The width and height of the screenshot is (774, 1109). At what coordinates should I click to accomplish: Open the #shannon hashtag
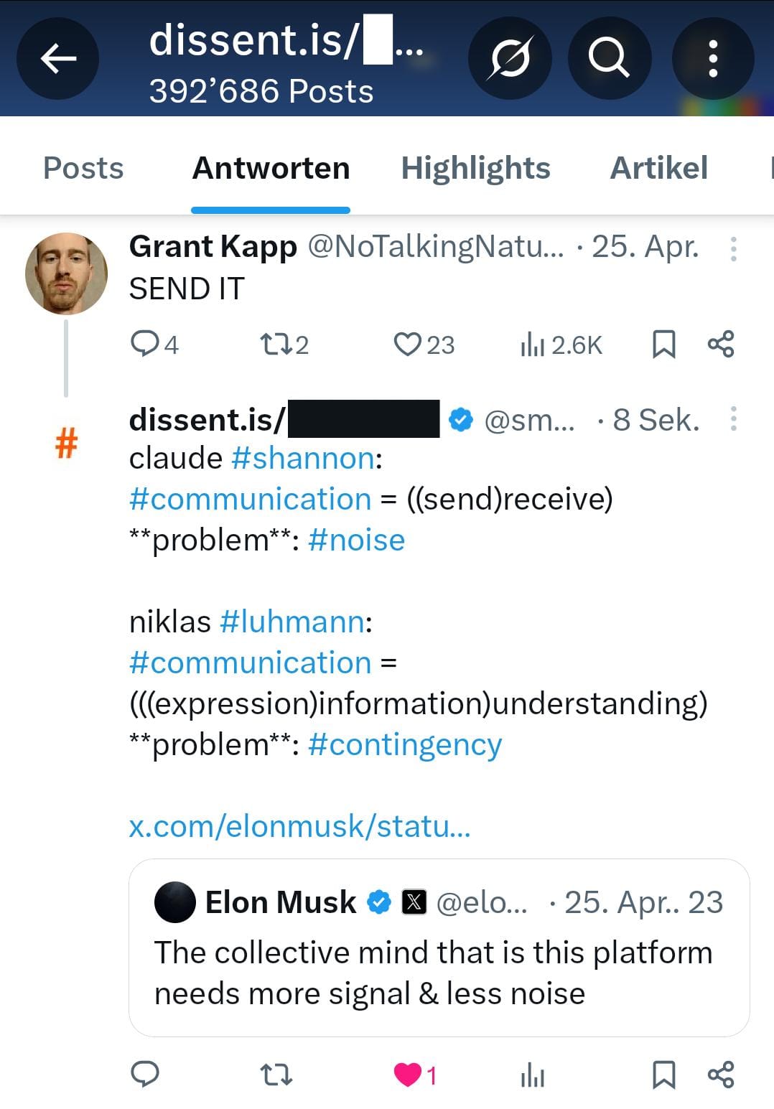point(303,458)
